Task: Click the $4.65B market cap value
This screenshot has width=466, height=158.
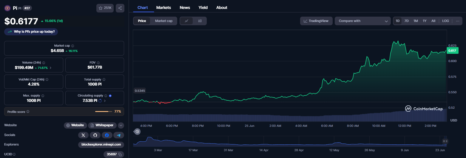Action: [57, 51]
